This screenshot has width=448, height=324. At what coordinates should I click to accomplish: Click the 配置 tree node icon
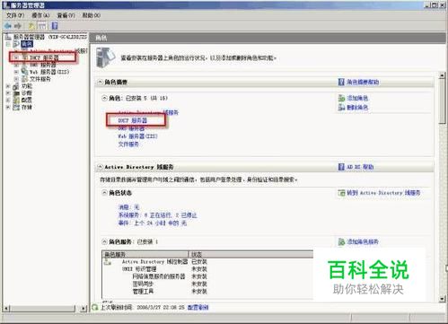16,101
